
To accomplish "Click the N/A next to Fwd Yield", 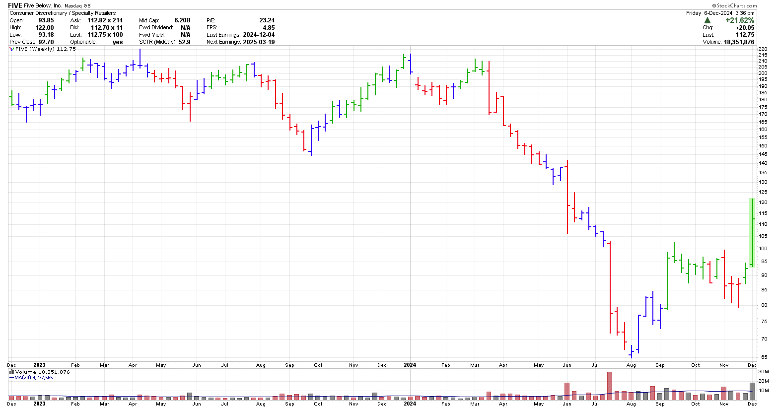I will (x=186, y=35).
